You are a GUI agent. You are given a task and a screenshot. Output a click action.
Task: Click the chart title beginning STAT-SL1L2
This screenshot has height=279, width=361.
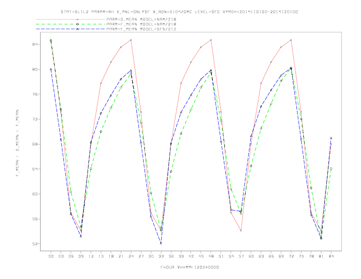point(179,12)
